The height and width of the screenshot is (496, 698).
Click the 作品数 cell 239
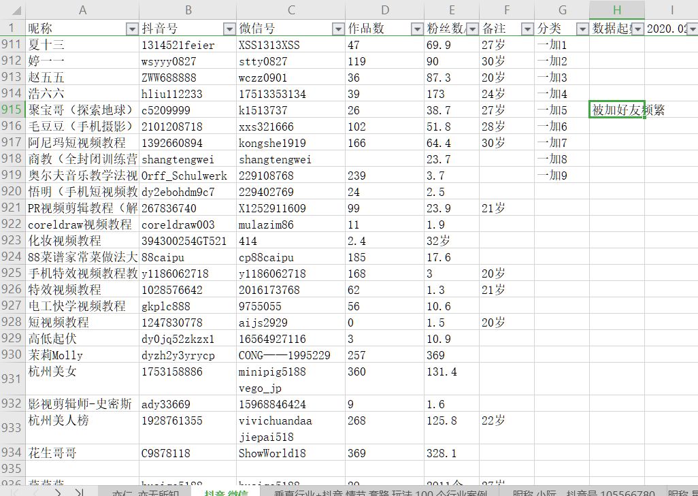point(385,176)
